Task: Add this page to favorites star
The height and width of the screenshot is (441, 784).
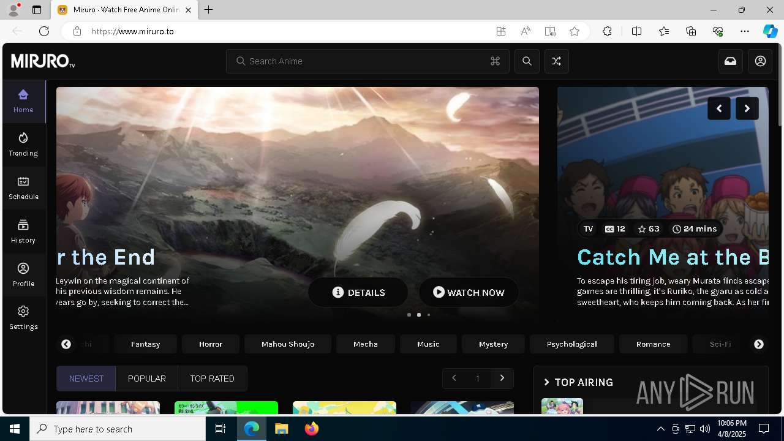Action: click(575, 31)
